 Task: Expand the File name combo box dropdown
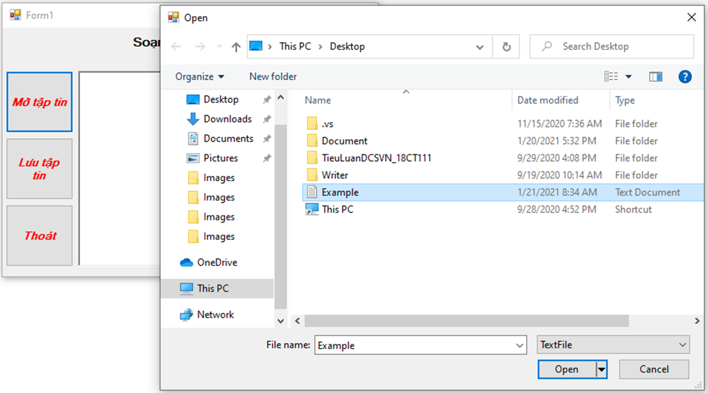519,346
